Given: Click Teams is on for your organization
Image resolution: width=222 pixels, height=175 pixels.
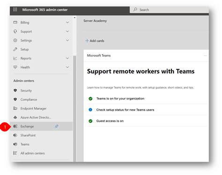Looking at the screenshot, I should 120,98.
